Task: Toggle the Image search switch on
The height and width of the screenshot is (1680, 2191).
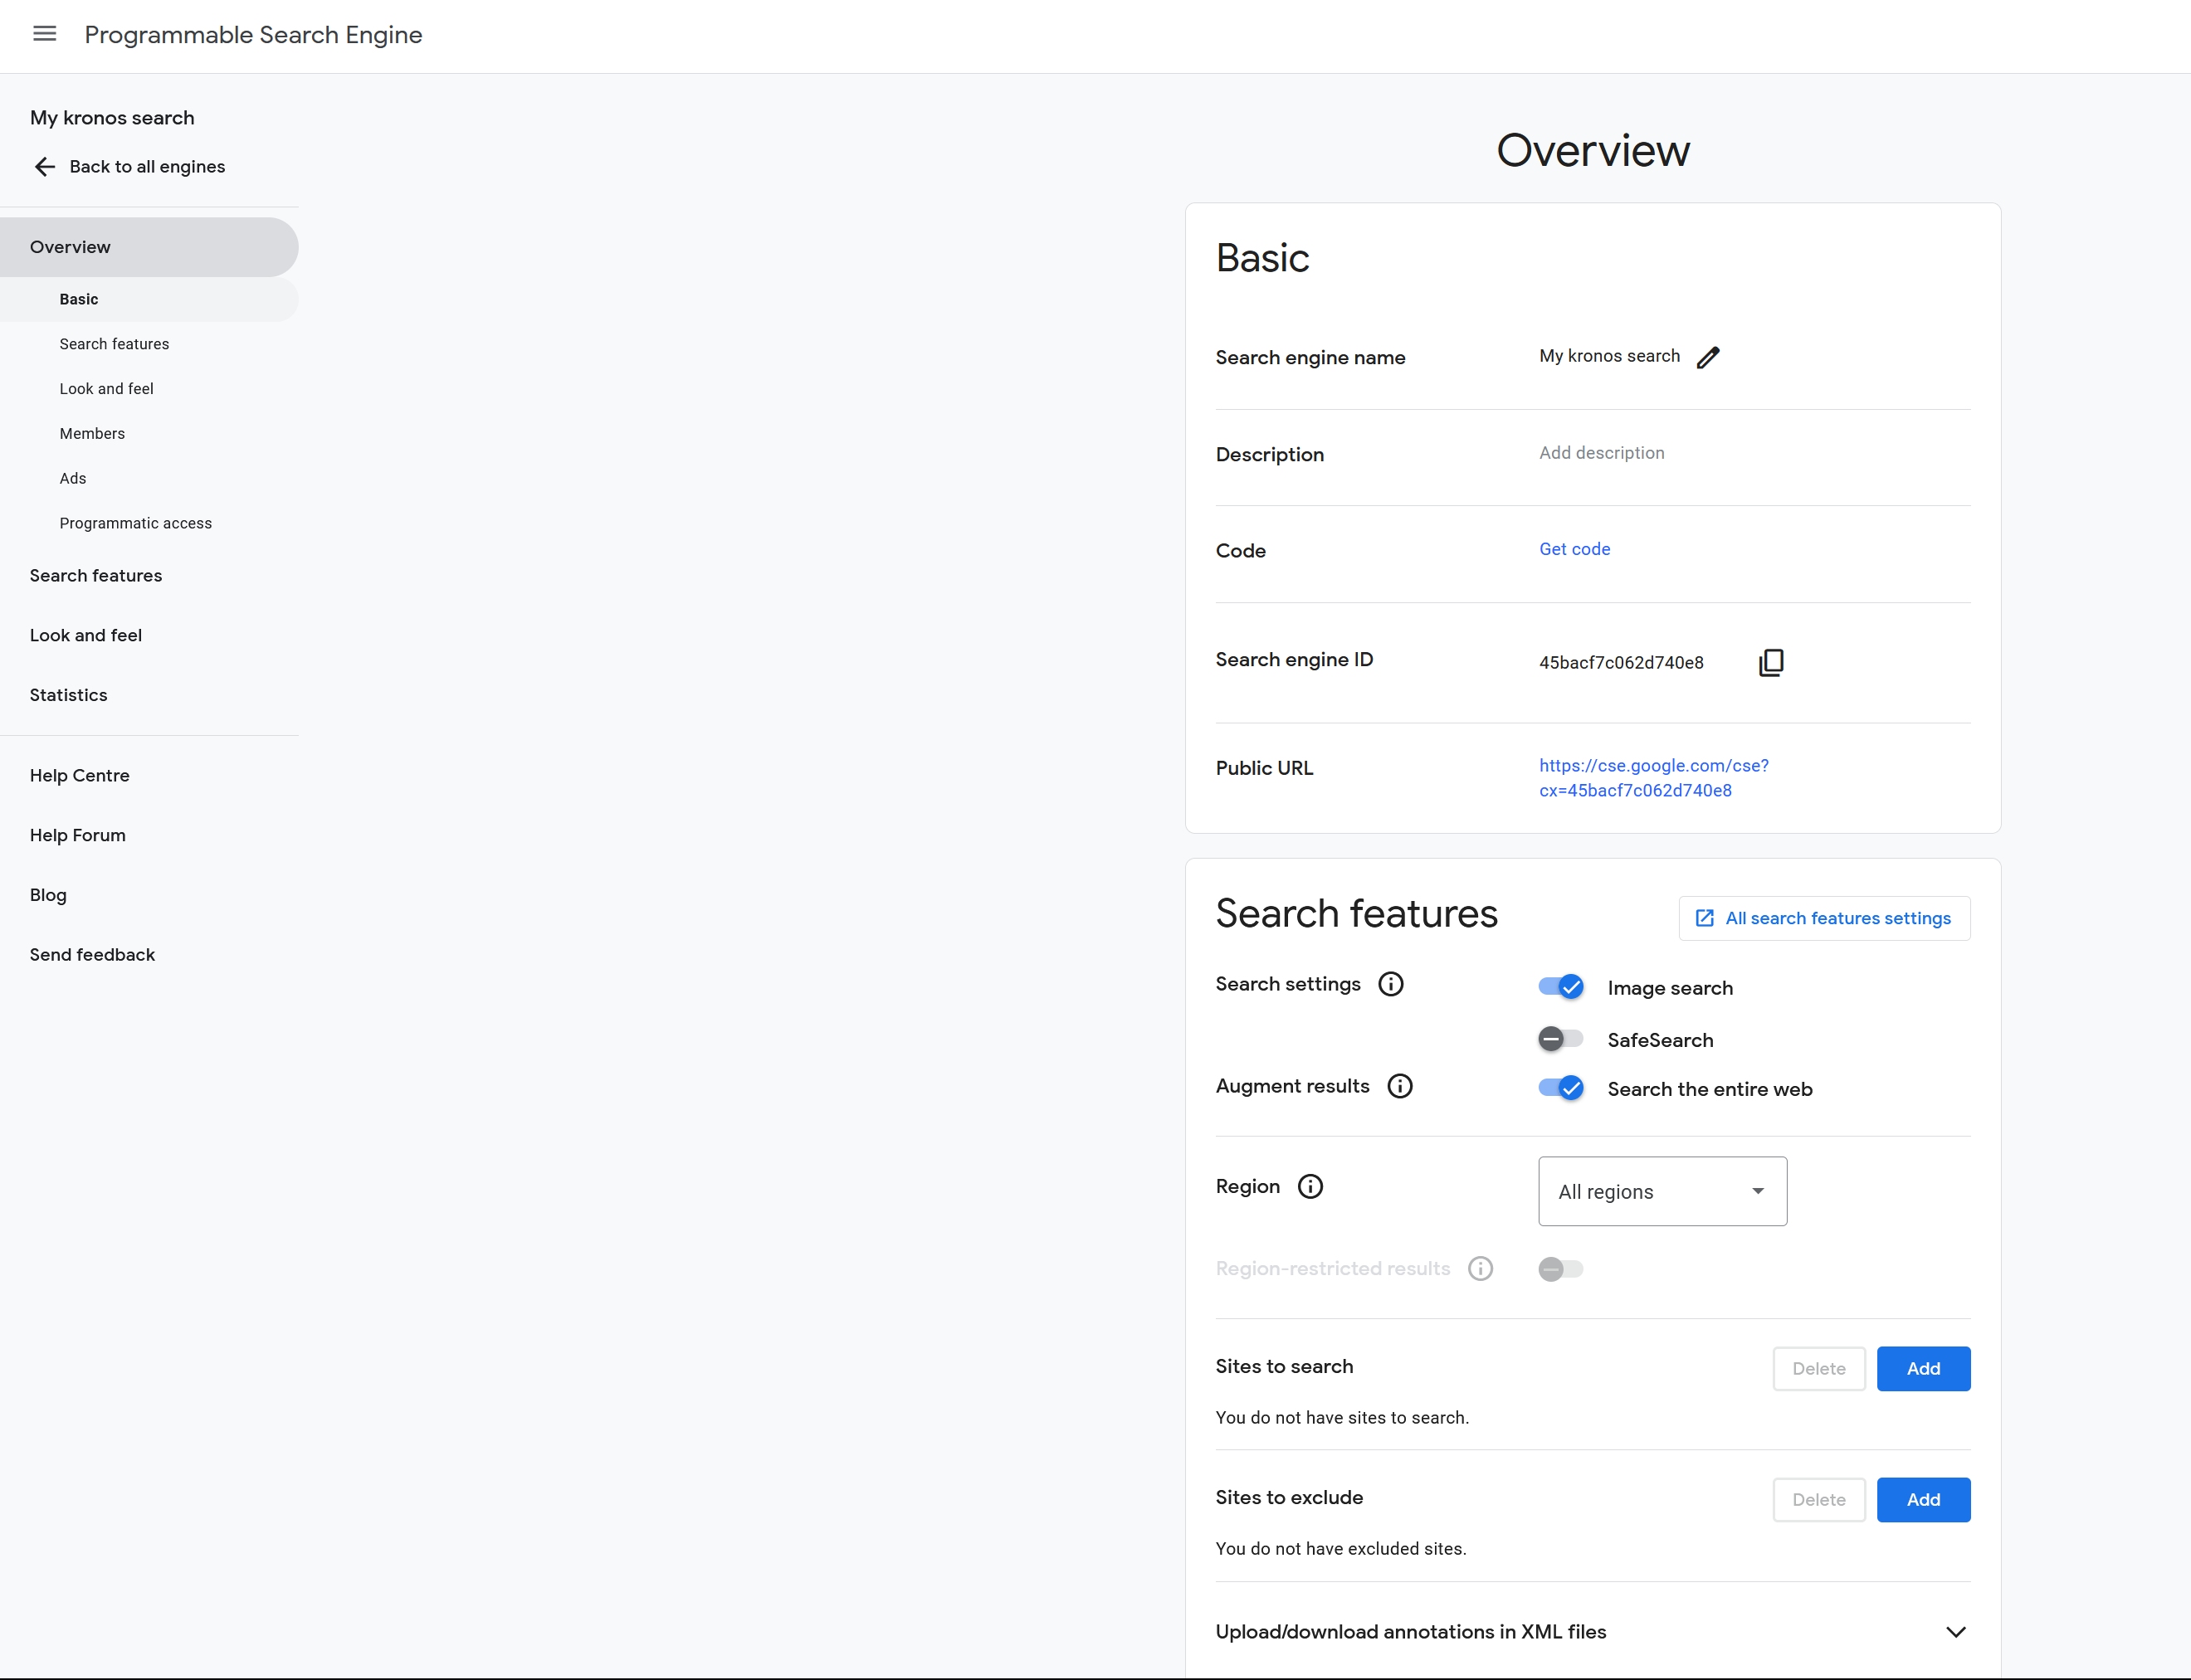Action: (1561, 986)
